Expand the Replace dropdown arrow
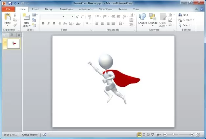 click(x=194, y=20)
